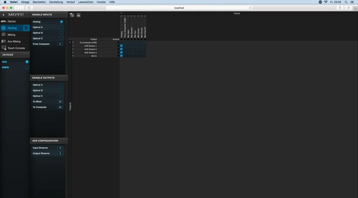Enable Optical A under Enable Inputs
Screen dimensions: 358x198
62,27
